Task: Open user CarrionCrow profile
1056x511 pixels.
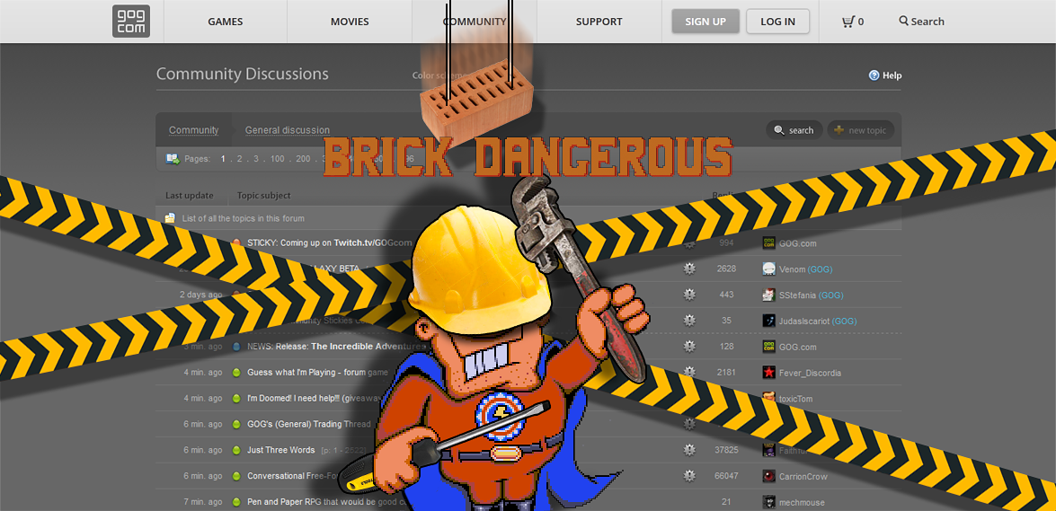Action: [803, 477]
